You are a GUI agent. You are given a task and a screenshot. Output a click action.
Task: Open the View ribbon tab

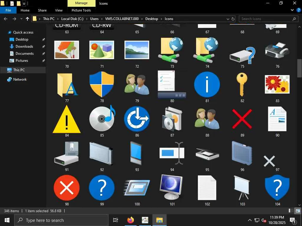click(x=59, y=10)
